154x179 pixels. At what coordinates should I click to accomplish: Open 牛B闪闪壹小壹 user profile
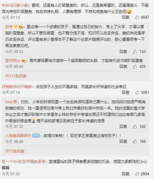(x=15, y=5)
